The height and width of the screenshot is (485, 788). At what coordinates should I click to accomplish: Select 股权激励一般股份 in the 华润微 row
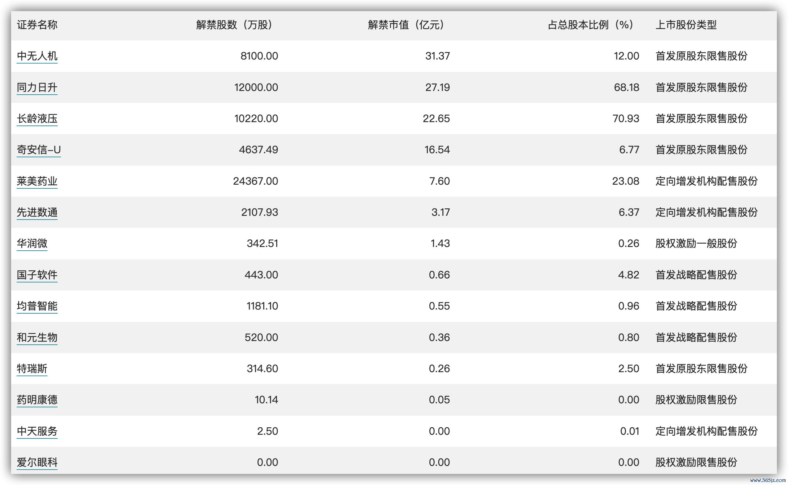[x=696, y=244]
